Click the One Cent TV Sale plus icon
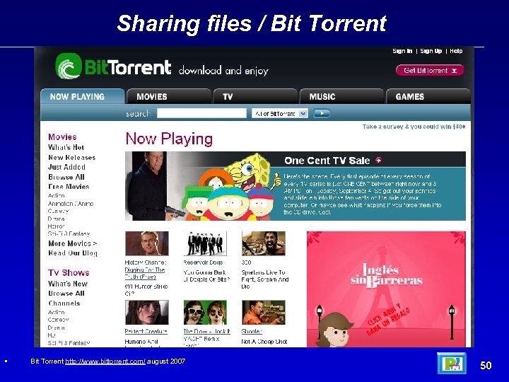The height and width of the screenshot is (382, 509). (378, 160)
